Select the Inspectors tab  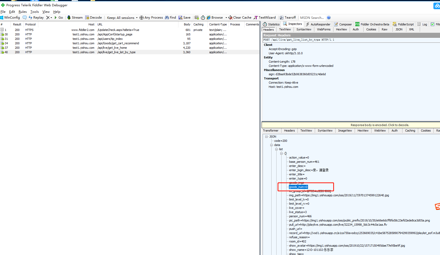292,24
